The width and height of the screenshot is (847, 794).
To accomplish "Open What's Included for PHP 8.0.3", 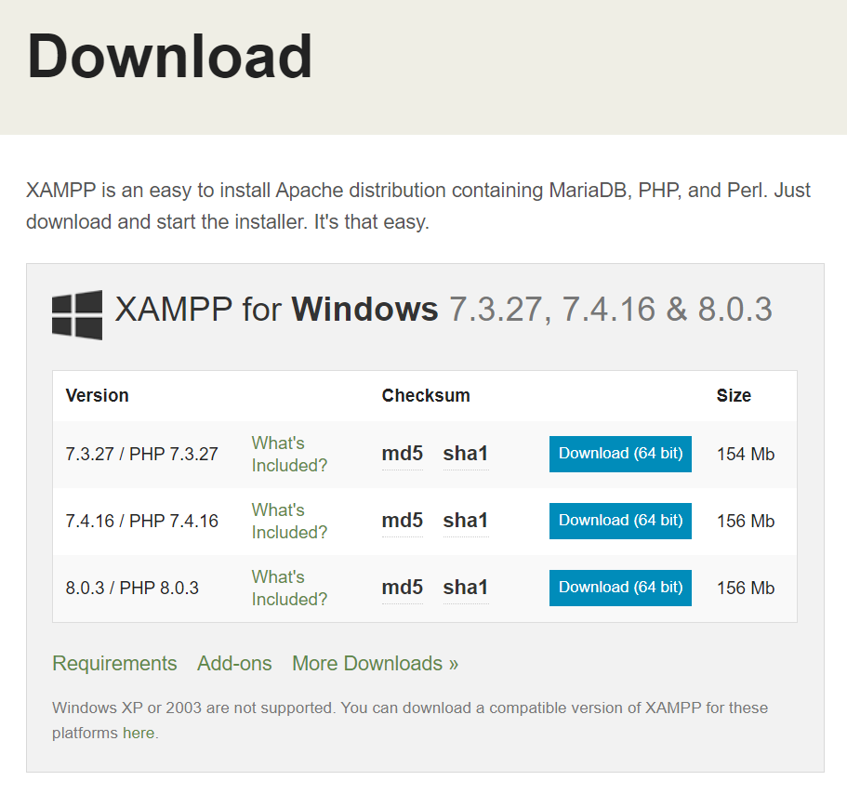I will (x=289, y=588).
